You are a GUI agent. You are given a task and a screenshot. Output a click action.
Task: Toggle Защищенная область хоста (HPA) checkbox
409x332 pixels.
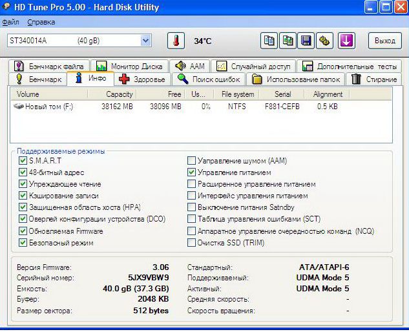click(23, 207)
